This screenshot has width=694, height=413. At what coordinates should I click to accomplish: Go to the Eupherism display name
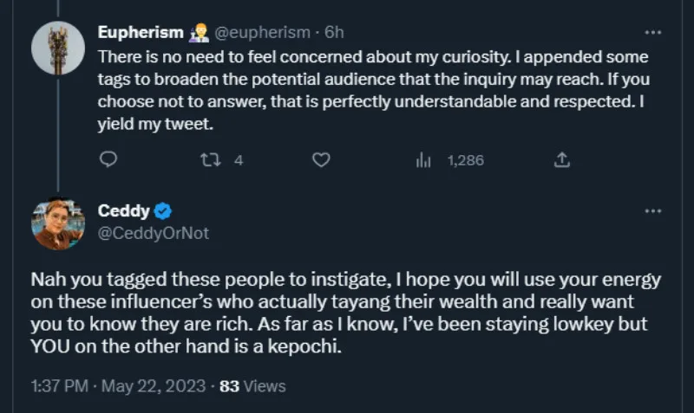click(x=141, y=33)
